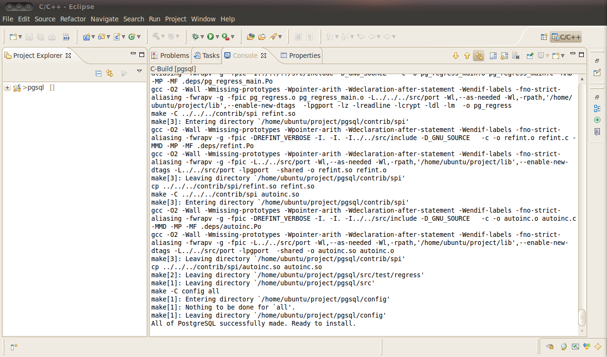Select the C/C++ perspective button

[566, 37]
